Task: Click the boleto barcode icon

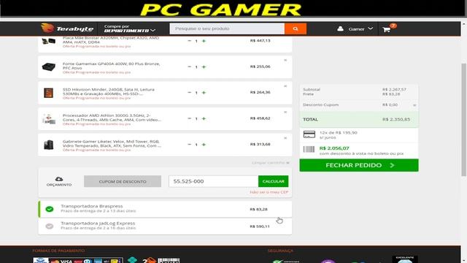Action: pyautogui.click(x=309, y=149)
